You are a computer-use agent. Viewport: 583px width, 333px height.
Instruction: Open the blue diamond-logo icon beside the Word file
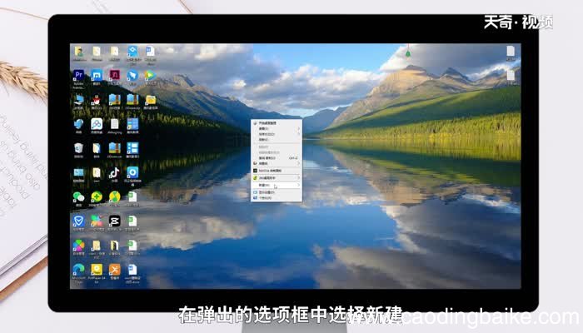pos(132,51)
